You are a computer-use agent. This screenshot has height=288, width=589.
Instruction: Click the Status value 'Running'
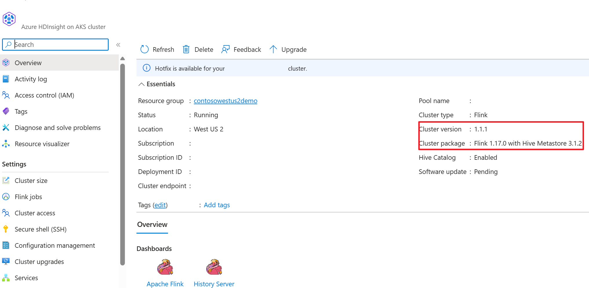click(x=206, y=115)
